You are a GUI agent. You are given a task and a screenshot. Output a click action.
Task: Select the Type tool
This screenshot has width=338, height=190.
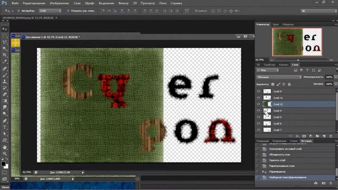5,127
